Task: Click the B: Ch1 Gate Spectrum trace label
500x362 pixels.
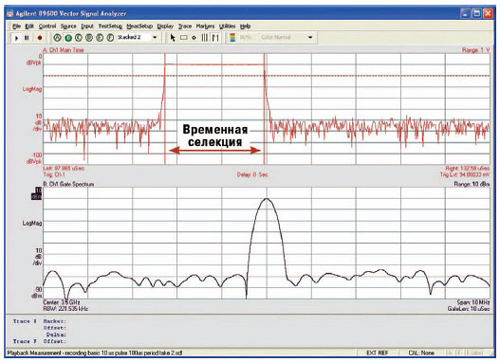Action: [x=68, y=184]
